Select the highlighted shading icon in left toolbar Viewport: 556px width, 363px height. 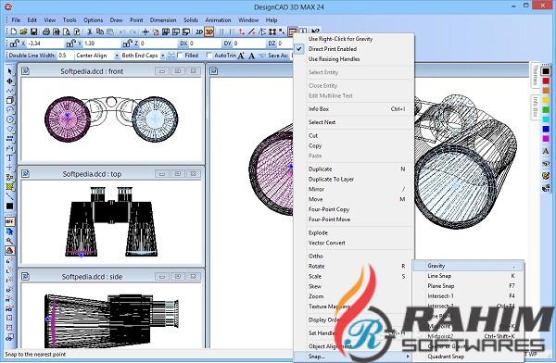[10, 250]
